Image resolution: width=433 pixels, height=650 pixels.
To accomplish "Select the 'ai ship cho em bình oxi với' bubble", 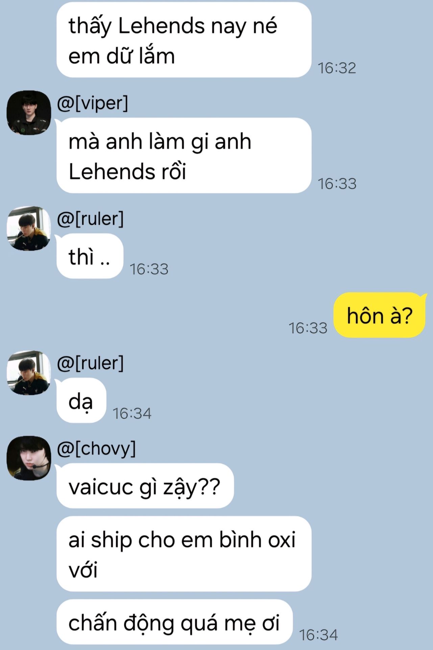I will [184, 554].
